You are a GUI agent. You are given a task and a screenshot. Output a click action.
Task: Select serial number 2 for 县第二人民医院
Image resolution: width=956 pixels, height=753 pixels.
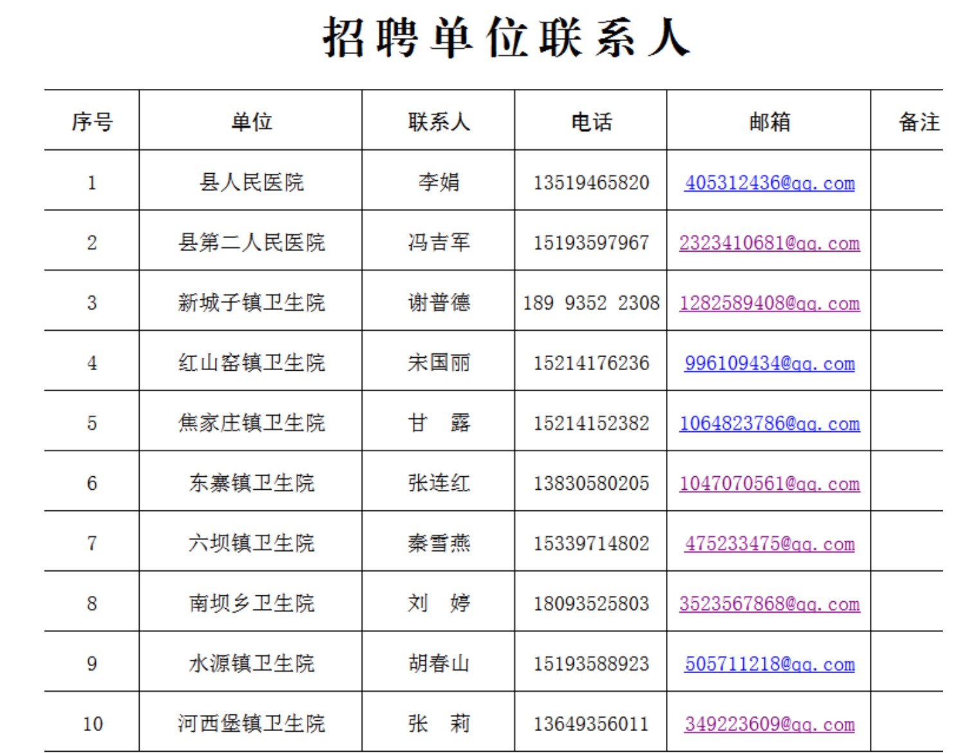point(92,243)
